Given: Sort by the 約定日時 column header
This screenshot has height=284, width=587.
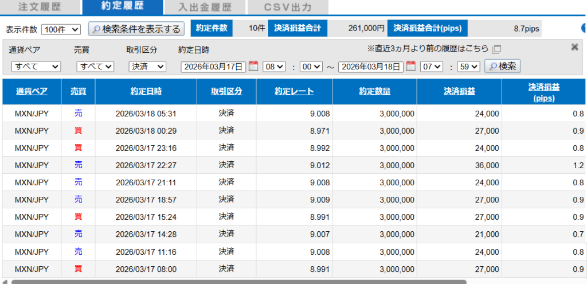Looking at the screenshot, I should pyautogui.click(x=146, y=91).
